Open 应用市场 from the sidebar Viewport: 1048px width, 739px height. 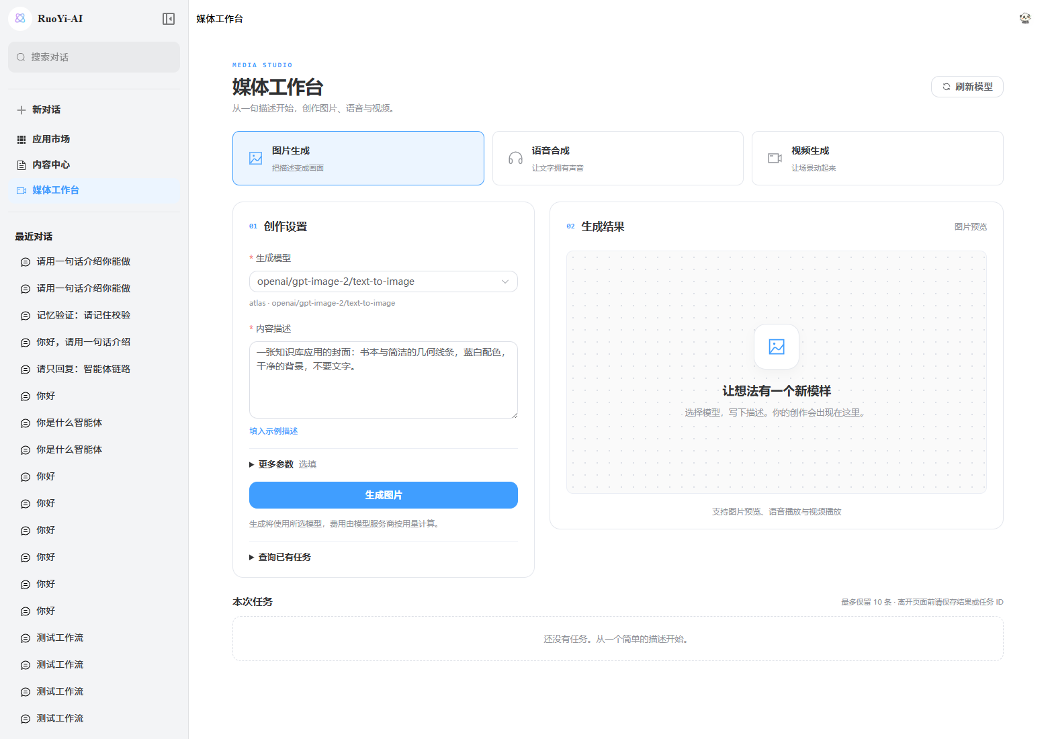94,139
